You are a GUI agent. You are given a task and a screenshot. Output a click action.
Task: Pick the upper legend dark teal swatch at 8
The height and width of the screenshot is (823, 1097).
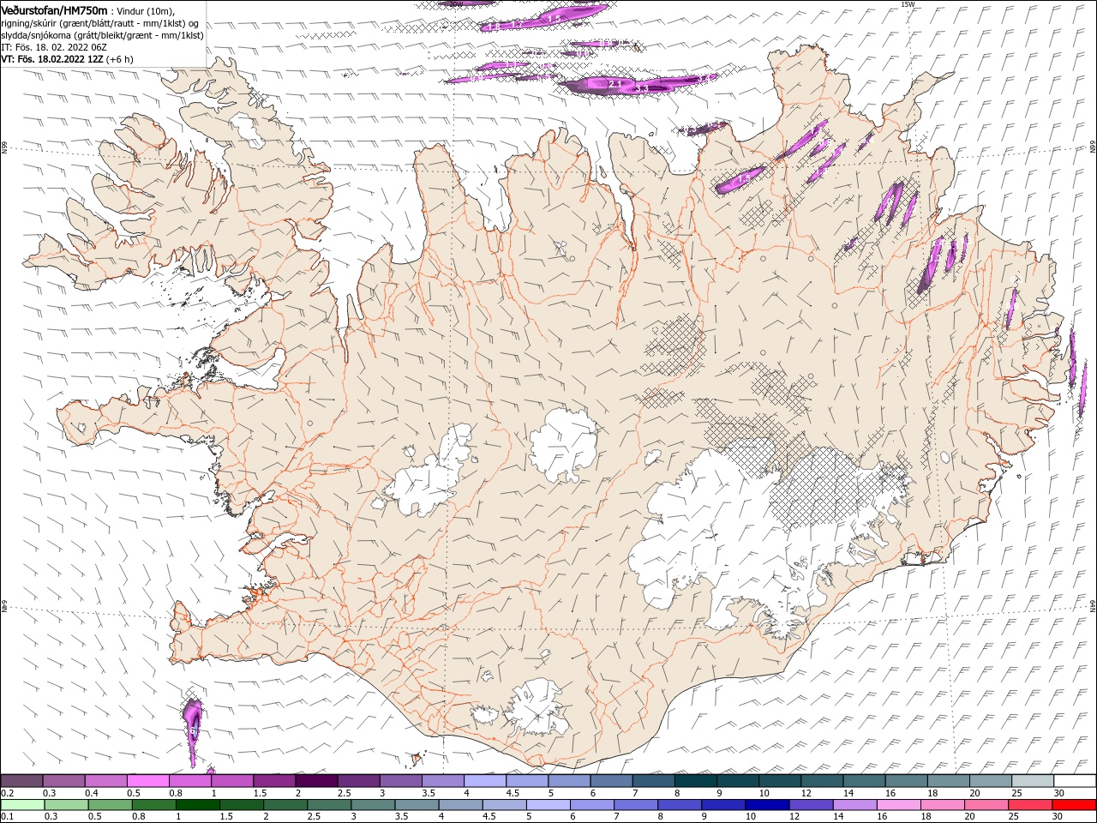(x=694, y=781)
